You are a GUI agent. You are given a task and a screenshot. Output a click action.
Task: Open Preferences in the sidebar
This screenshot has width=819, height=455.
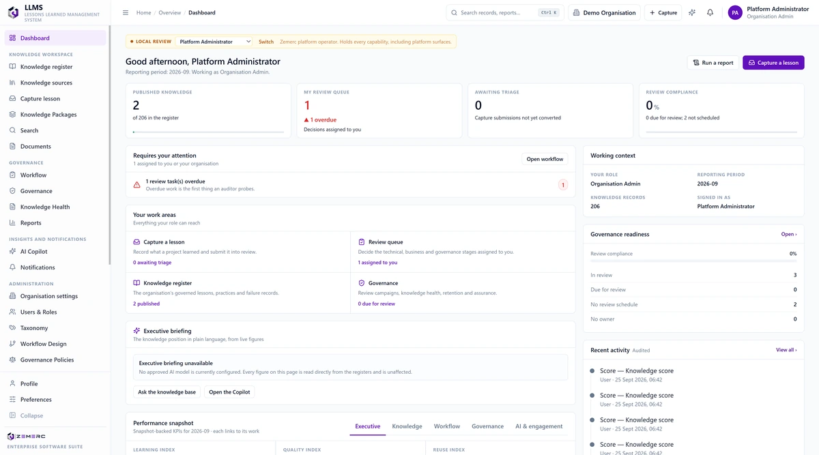point(55,399)
